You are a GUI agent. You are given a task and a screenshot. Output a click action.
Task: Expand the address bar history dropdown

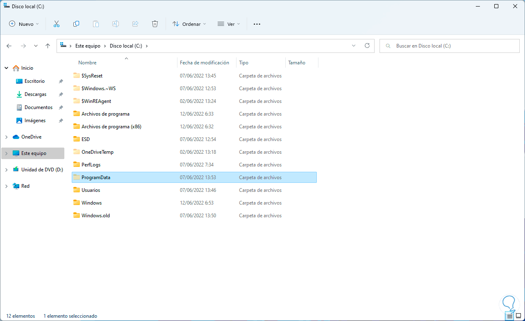pos(354,46)
